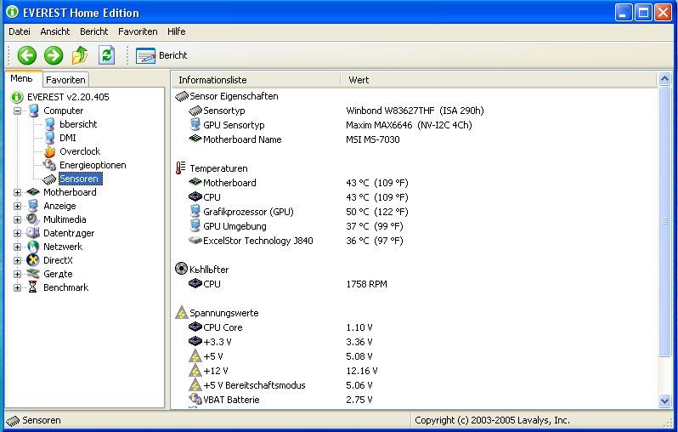Open the Bericht report button

click(x=161, y=55)
